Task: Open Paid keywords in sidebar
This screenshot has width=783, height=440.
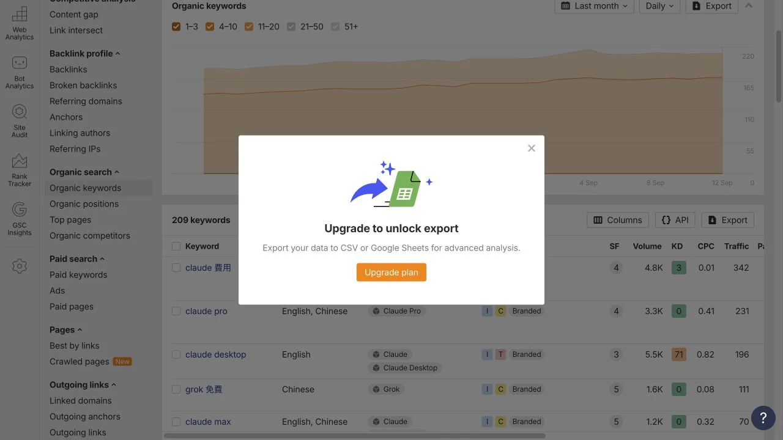Action: [x=78, y=275]
